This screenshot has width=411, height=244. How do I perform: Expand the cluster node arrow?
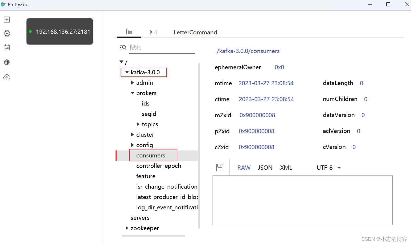pyautogui.click(x=132, y=135)
